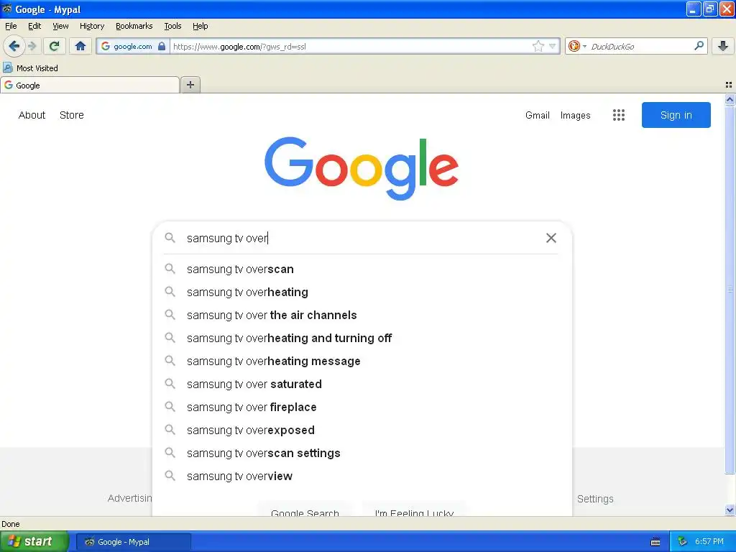Screen dimensions: 736x552
Task: Open the URL history dropdown arrow
Action: coord(553,46)
